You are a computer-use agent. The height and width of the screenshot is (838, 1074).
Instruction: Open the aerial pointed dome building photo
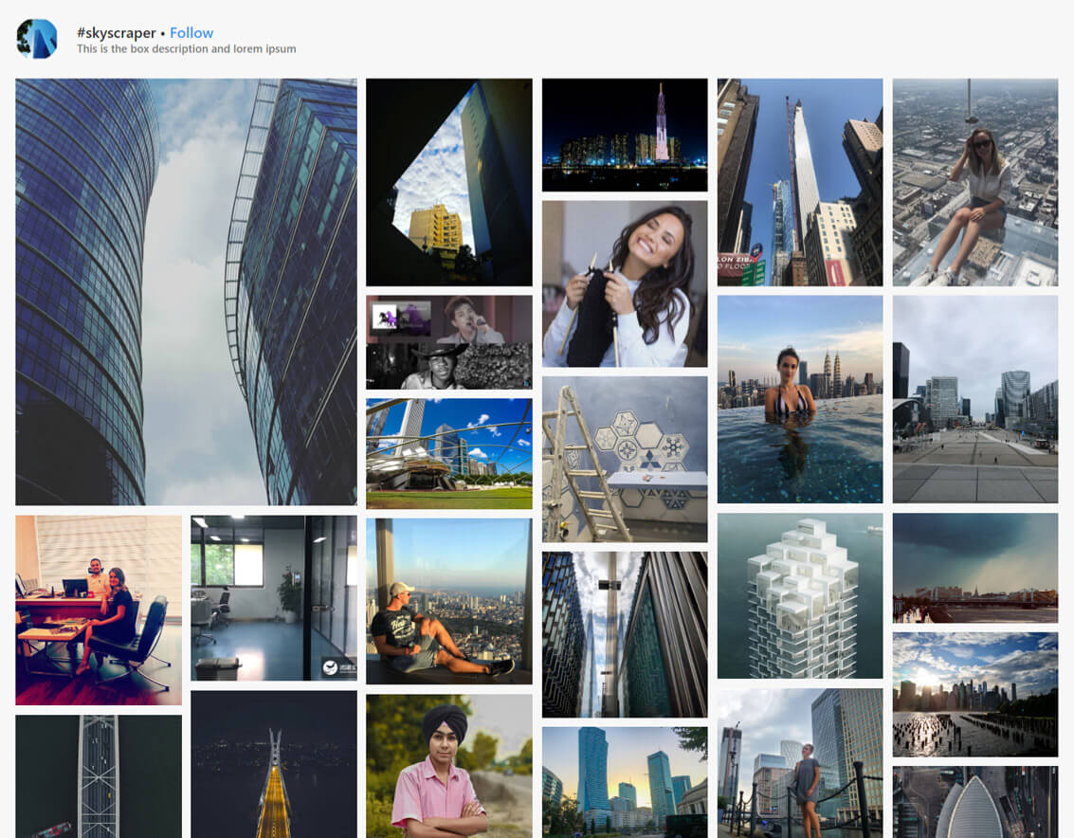[975, 802]
